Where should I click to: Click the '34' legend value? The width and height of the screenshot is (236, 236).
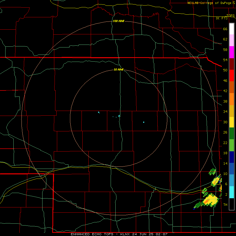[225, 112]
